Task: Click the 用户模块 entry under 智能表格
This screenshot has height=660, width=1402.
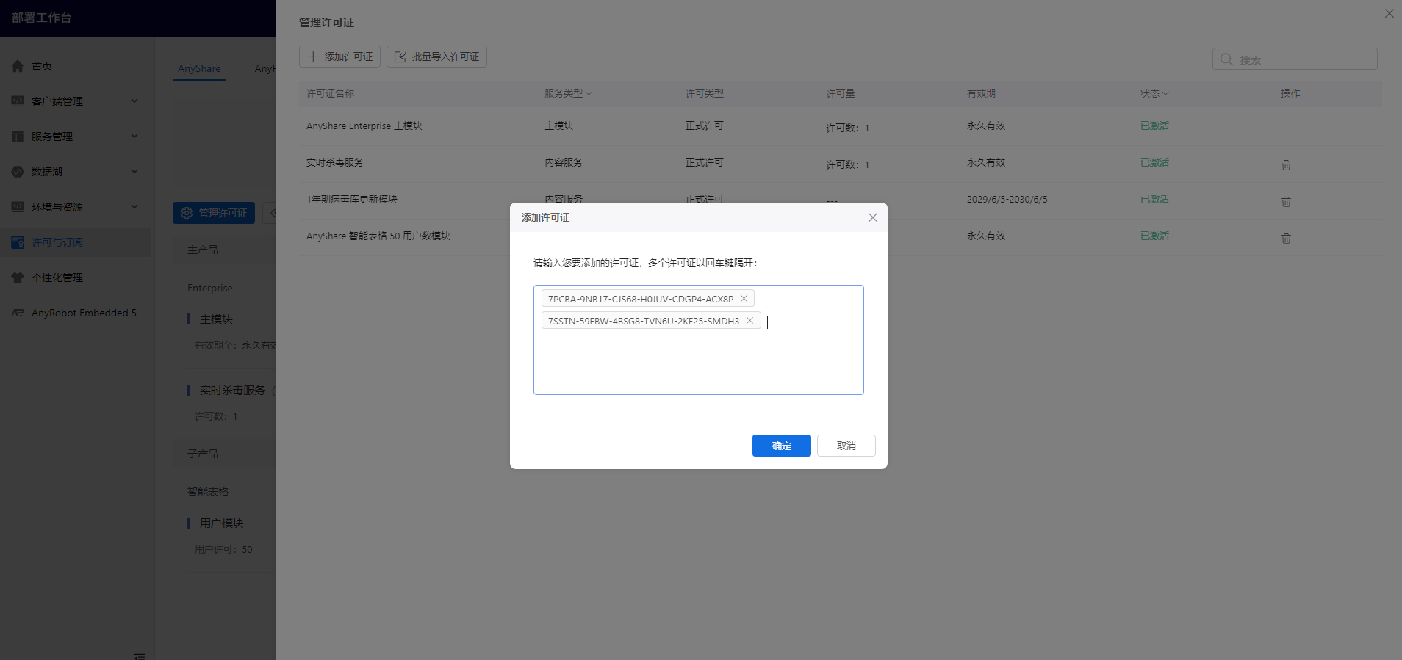Action: click(221, 523)
